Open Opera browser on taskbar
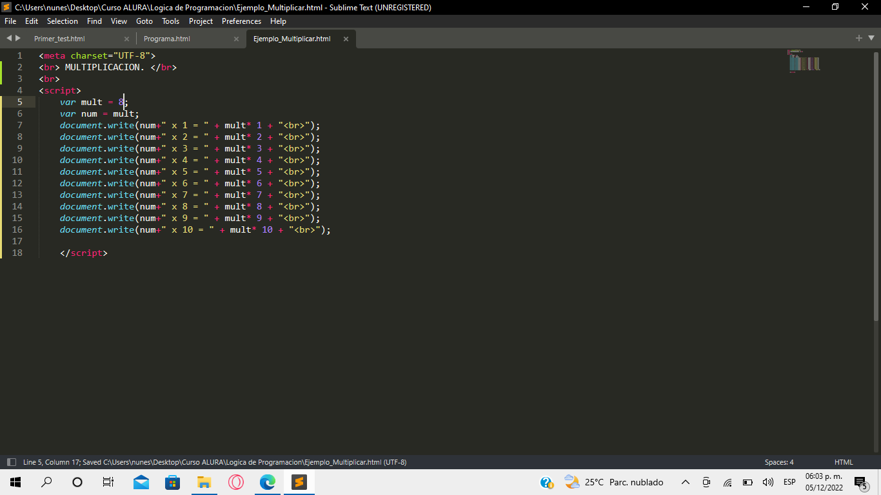The image size is (881, 495). [x=236, y=482]
